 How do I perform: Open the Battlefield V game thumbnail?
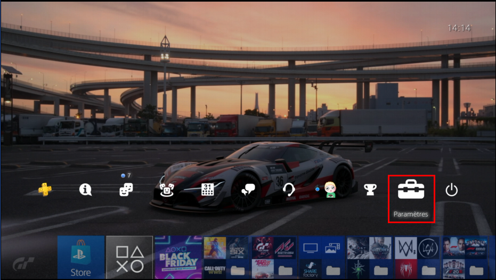click(215, 248)
